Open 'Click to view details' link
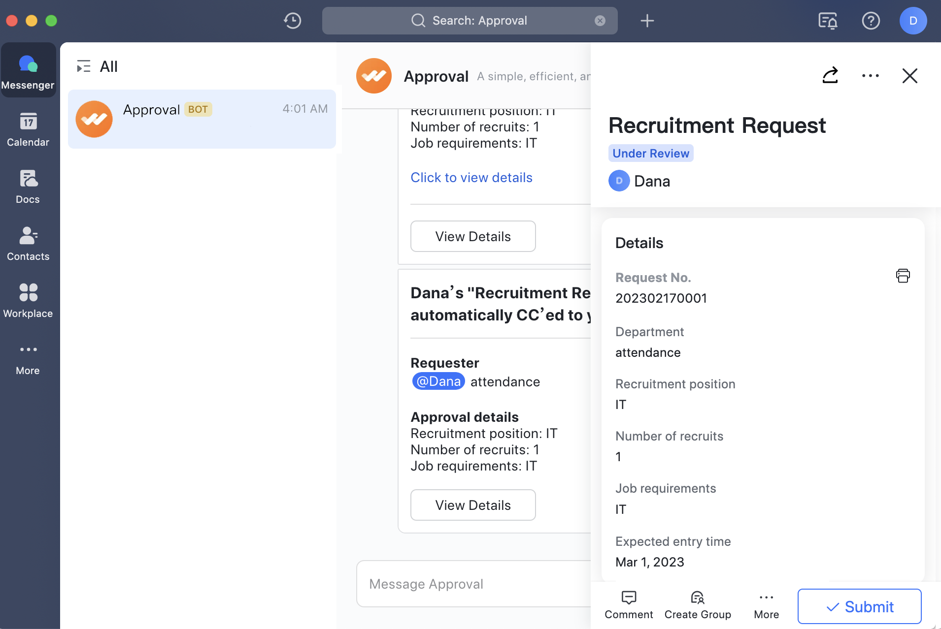This screenshot has height=629, width=941. tap(471, 177)
